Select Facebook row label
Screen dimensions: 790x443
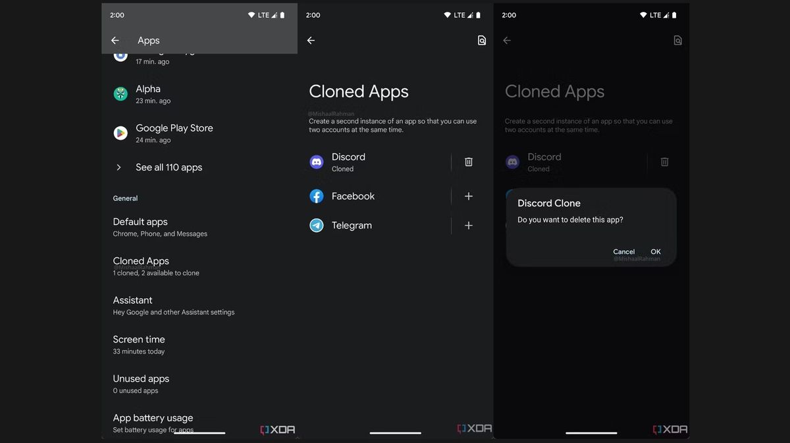point(353,196)
